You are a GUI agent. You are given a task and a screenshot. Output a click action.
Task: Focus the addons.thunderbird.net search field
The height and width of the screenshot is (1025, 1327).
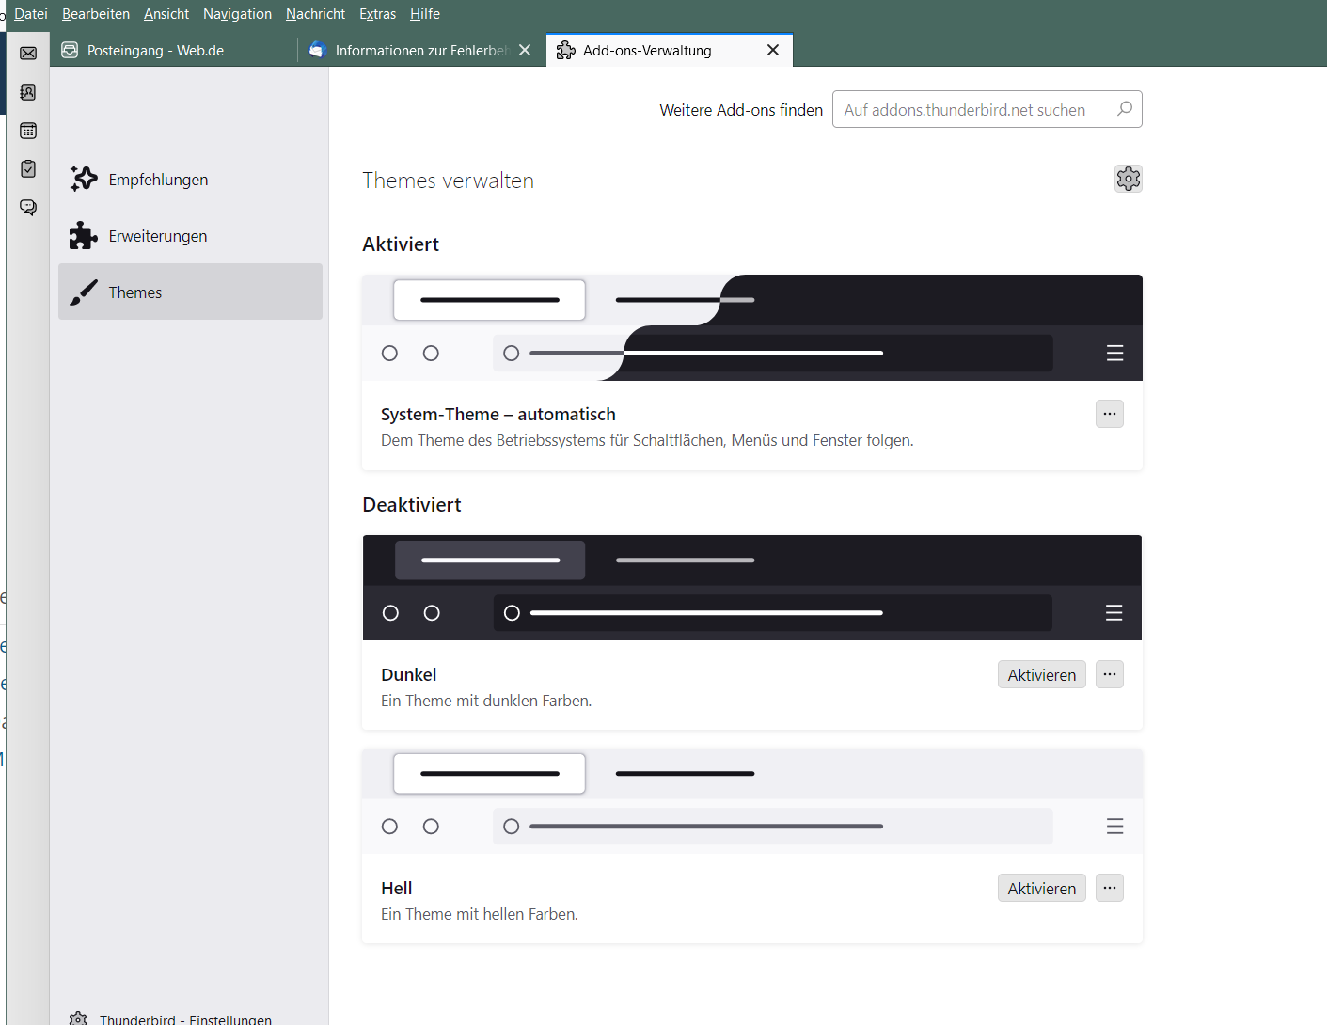pos(973,110)
